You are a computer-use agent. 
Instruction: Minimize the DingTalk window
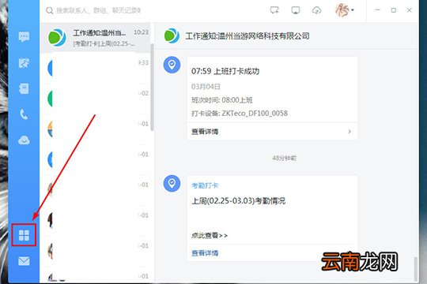coord(377,10)
